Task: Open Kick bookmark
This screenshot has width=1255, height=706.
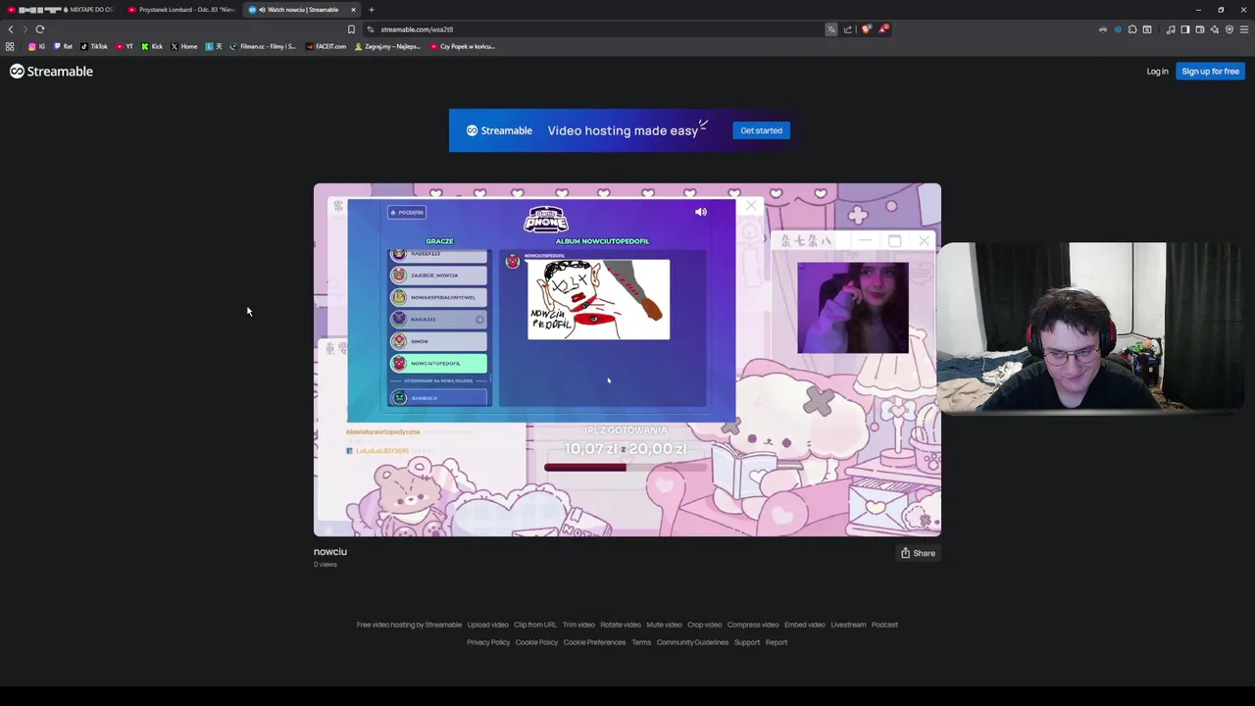Action: [x=152, y=46]
